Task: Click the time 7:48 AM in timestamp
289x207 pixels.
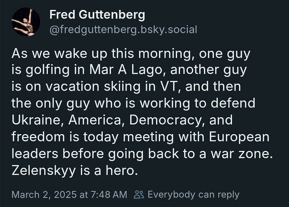Action: (109, 195)
